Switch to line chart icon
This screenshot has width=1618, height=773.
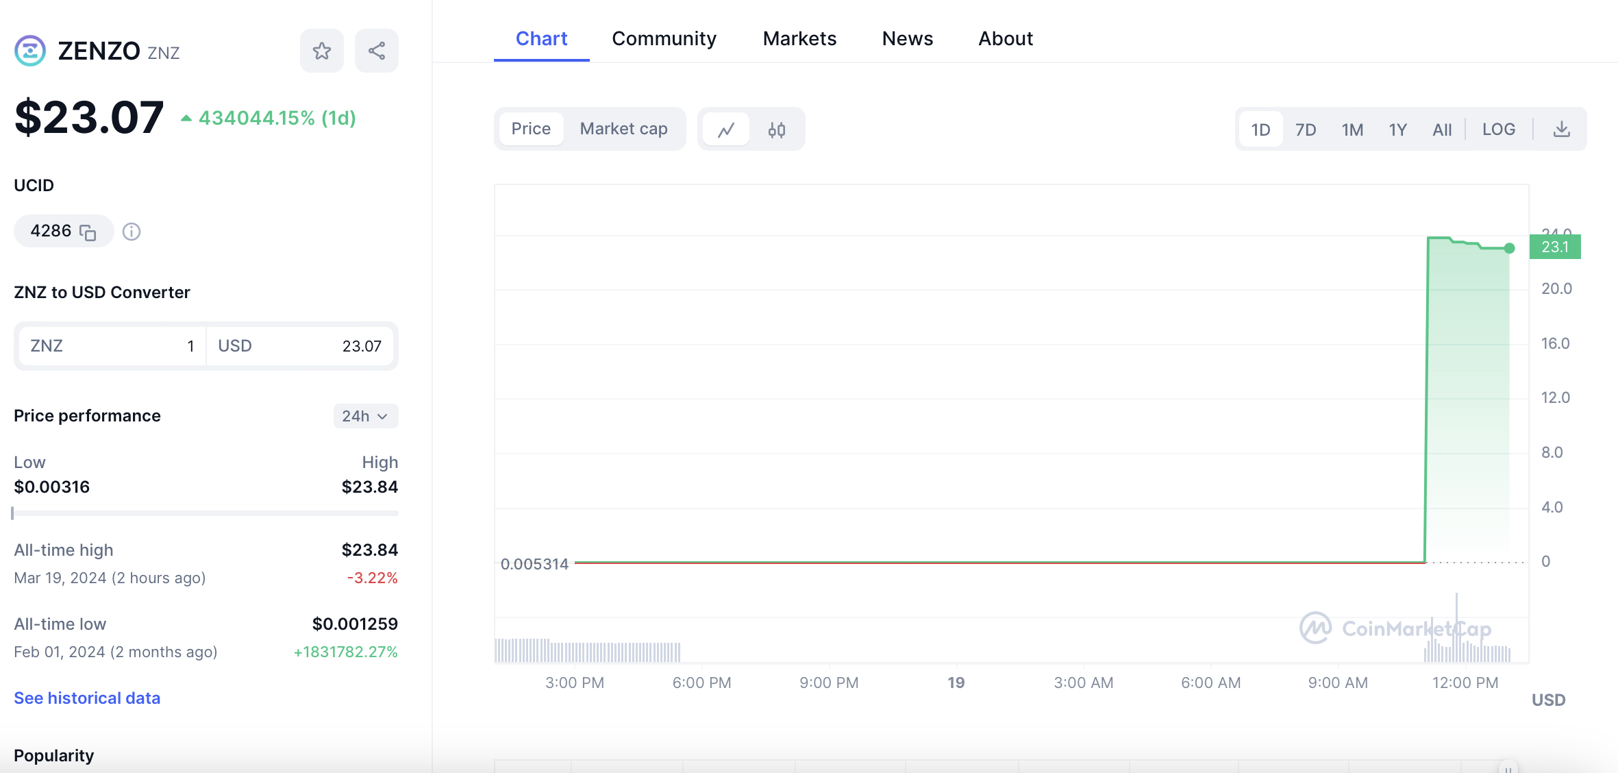coord(726,130)
